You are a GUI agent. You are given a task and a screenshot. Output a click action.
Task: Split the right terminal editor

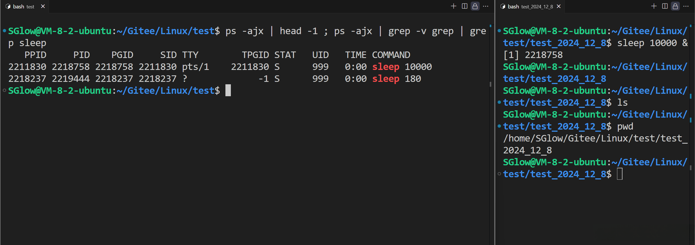pos(665,6)
